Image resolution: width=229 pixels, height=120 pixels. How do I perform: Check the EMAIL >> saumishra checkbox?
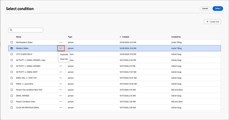tap(12, 84)
